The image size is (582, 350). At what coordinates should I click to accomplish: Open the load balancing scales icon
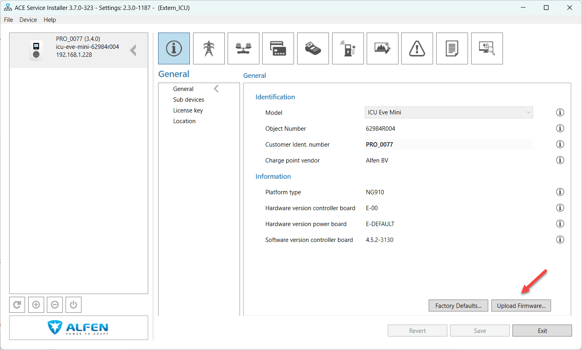tap(244, 48)
